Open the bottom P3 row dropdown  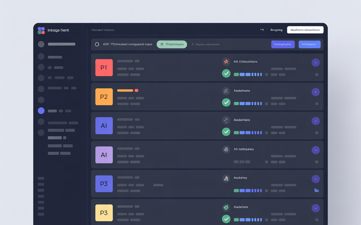[316, 208]
